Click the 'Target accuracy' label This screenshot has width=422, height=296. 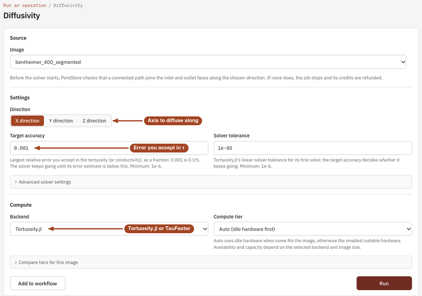(27, 136)
